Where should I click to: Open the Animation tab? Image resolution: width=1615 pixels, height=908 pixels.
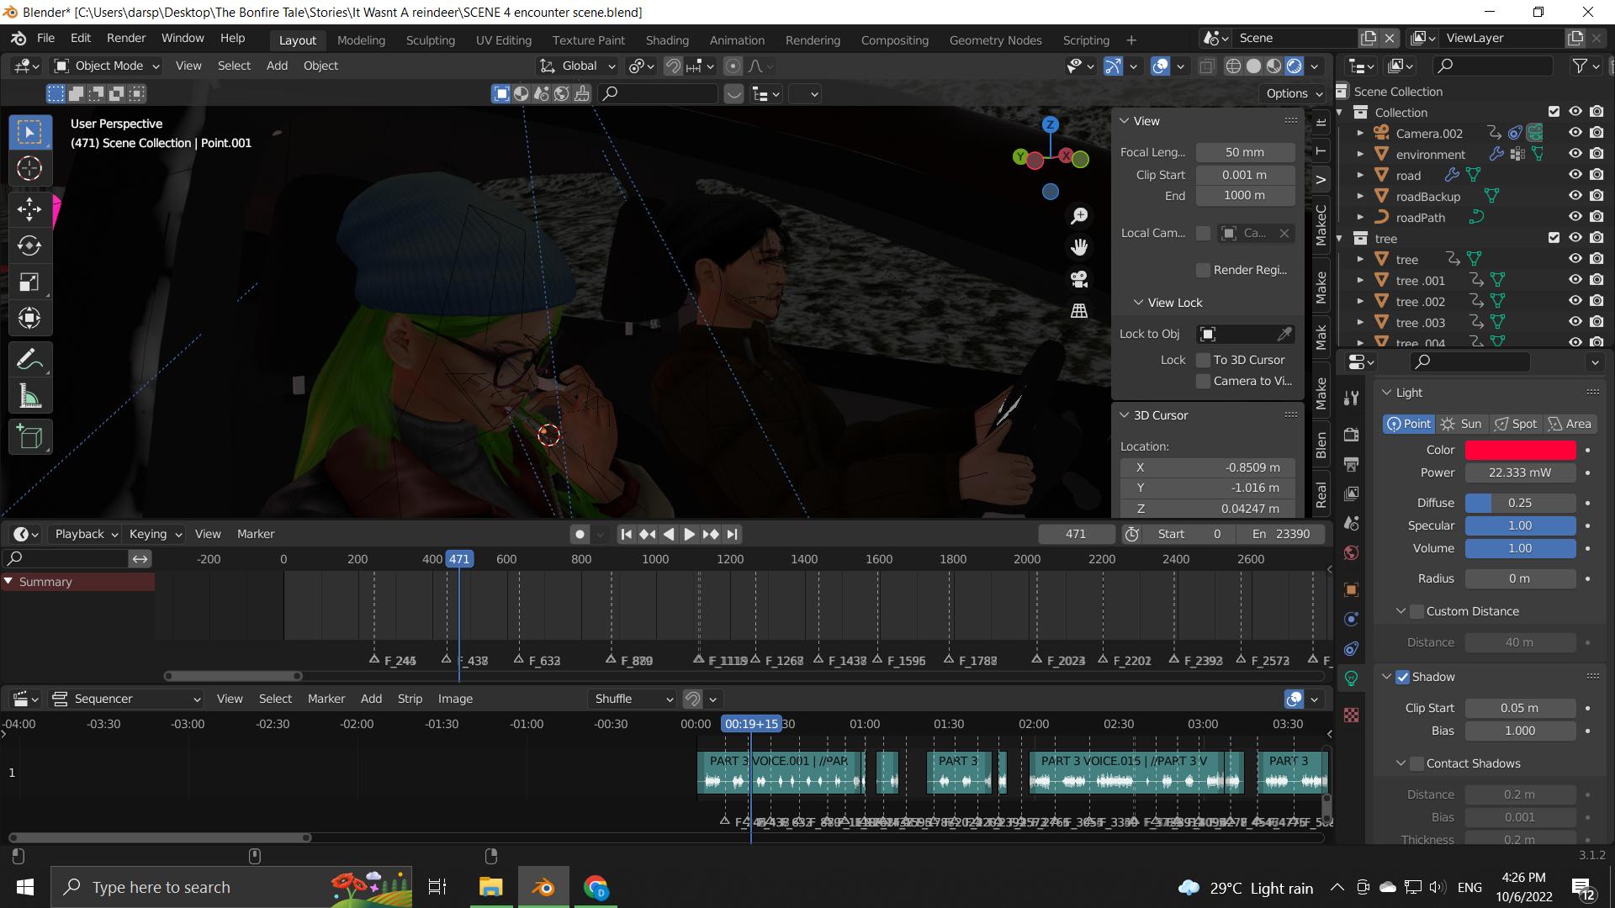click(x=735, y=40)
